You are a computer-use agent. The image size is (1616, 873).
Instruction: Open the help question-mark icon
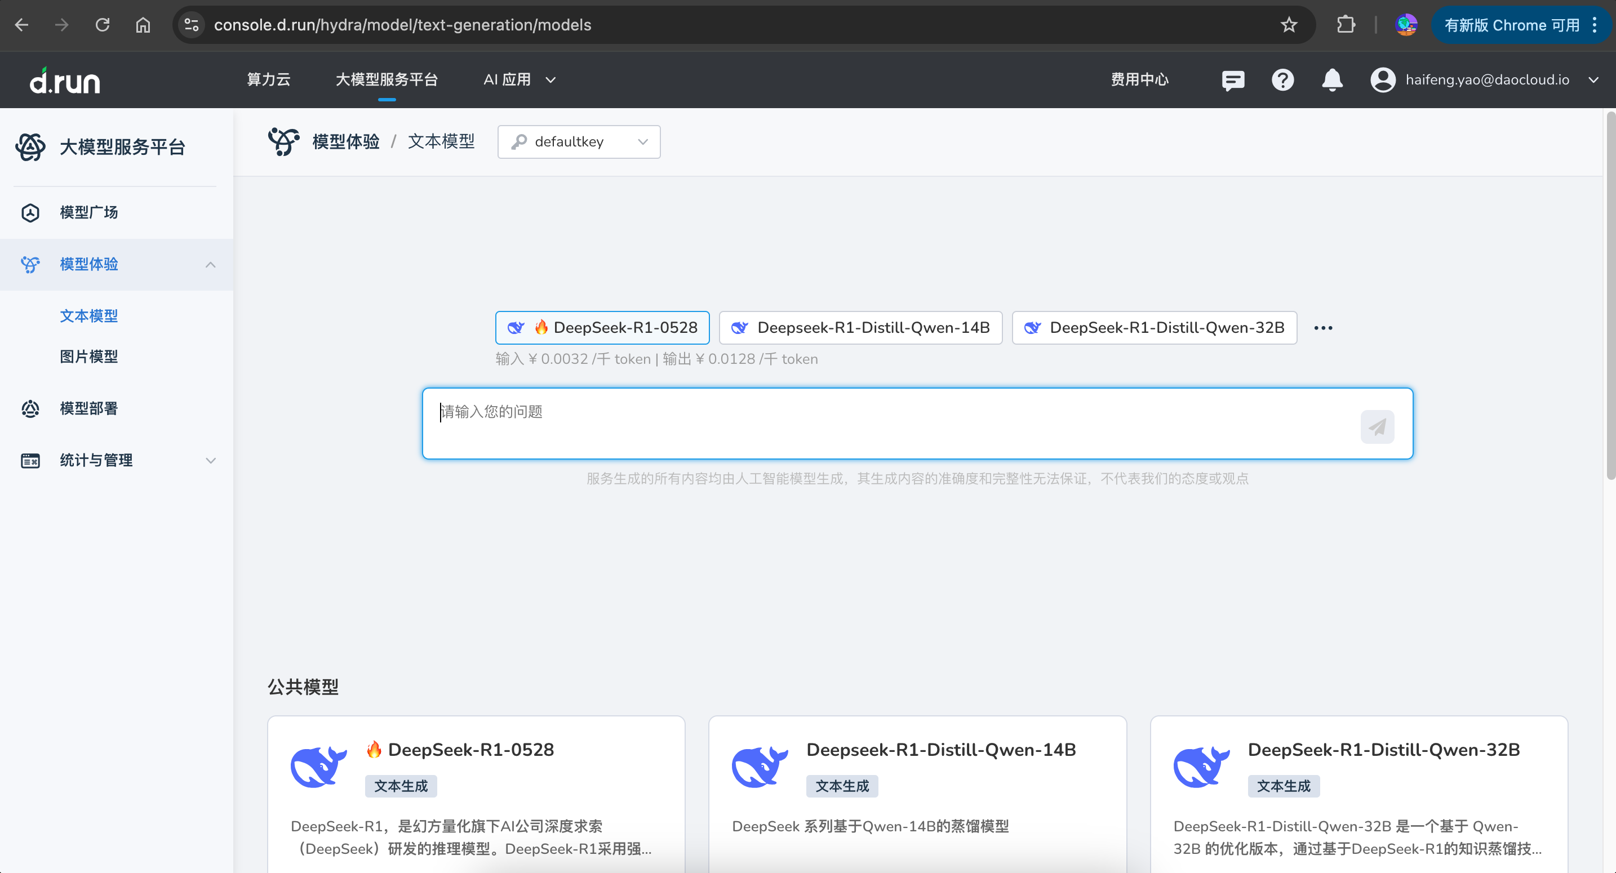click(x=1283, y=81)
